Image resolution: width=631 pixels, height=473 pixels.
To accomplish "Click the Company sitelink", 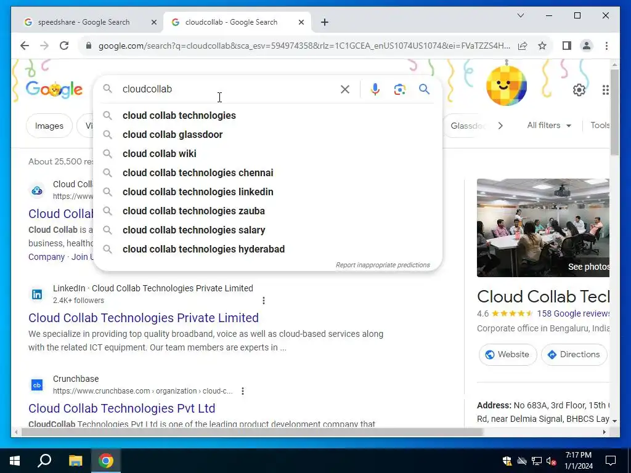I will (x=46, y=257).
